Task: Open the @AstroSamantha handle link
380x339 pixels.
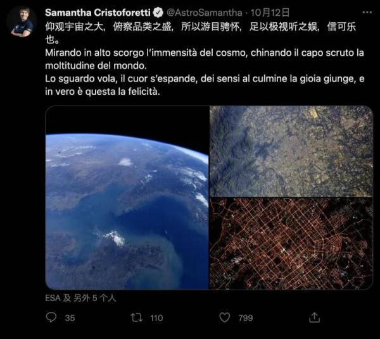Action: tap(205, 13)
